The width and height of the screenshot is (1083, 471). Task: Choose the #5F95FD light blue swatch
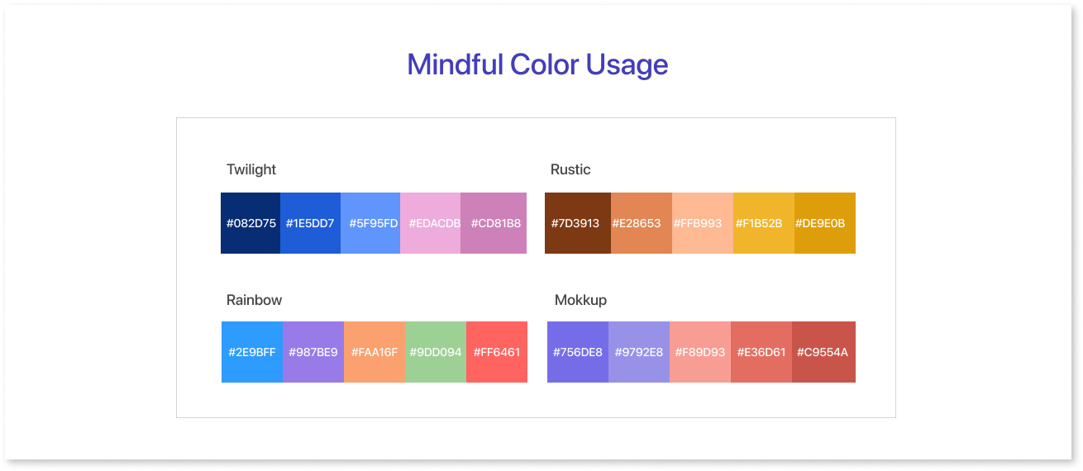click(x=370, y=223)
